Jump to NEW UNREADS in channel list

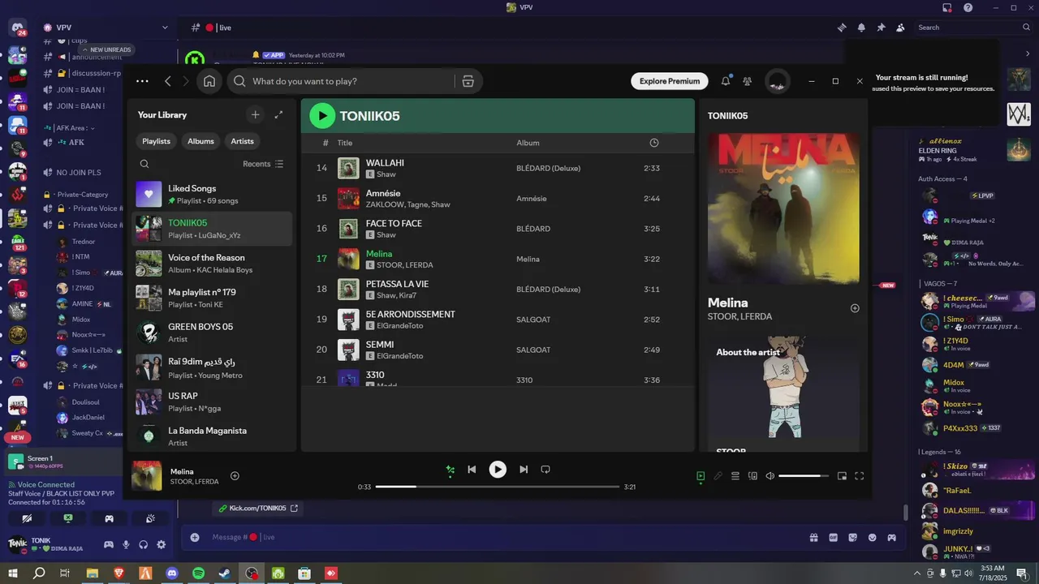[106, 49]
